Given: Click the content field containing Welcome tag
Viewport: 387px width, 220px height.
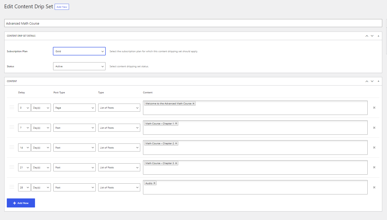Looking at the screenshot, I should (x=255, y=108).
